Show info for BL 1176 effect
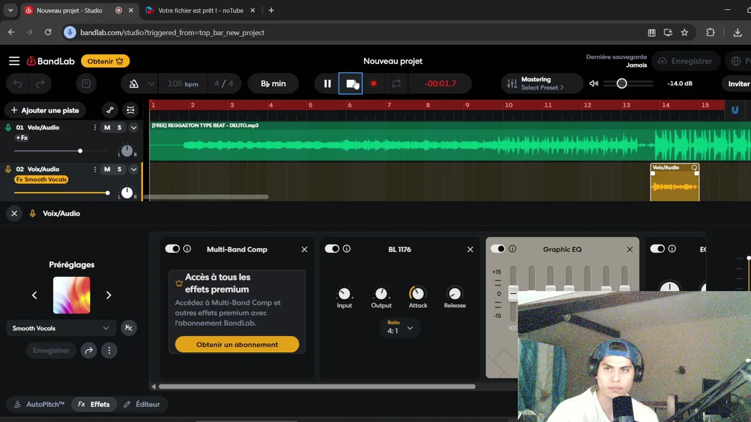Viewport: 751px width, 422px height. click(346, 249)
